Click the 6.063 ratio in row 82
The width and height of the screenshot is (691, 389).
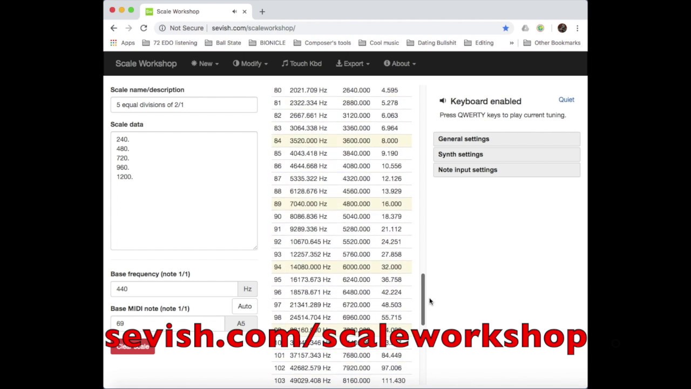390,116
